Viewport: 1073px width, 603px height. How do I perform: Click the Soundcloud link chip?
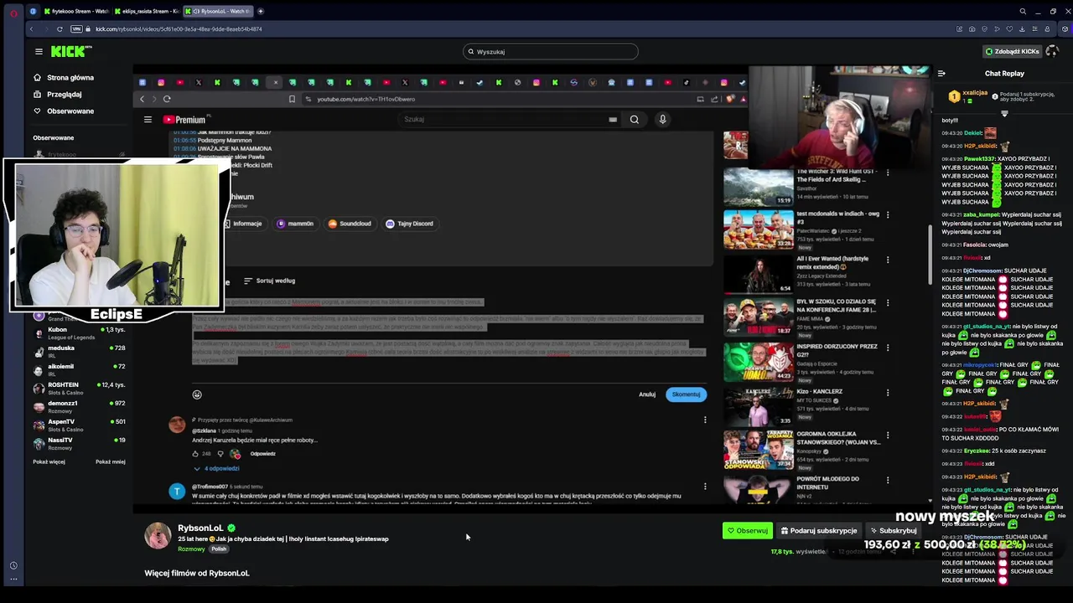click(350, 224)
